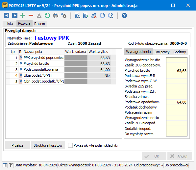Add new entry with green plus icon
This screenshot has height=170, width=196.
click(23, 16)
